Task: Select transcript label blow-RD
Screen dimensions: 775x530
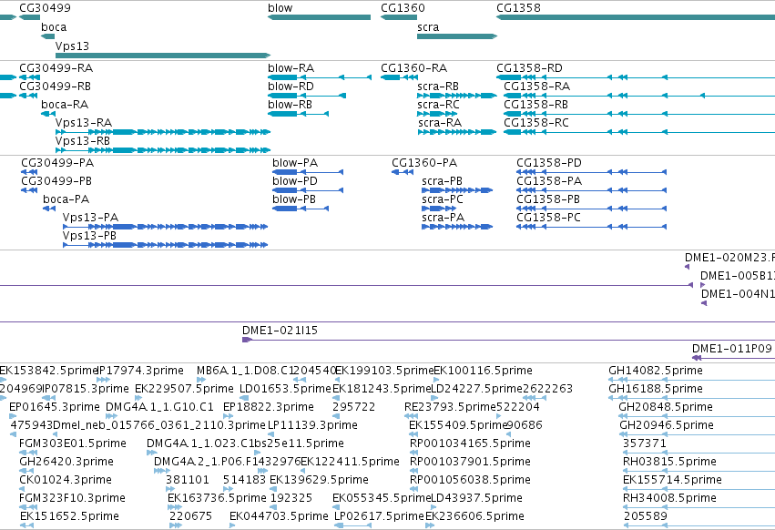Action: click(x=291, y=86)
